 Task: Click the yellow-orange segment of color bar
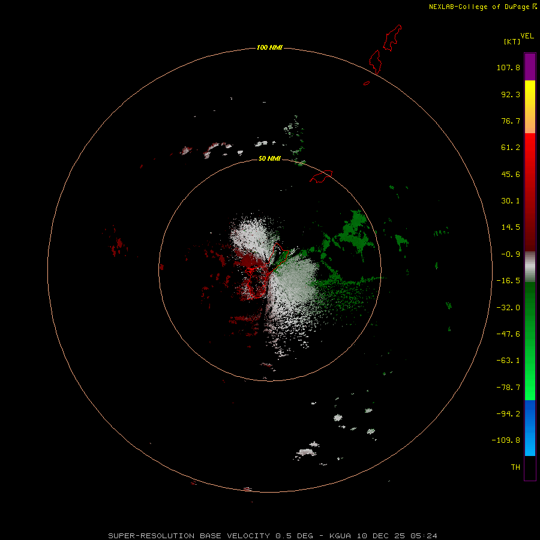click(x=530, y=107)
